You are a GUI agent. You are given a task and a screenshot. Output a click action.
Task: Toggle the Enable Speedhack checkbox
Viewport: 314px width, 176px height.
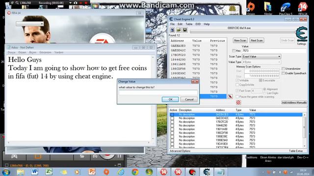[283, 73]
